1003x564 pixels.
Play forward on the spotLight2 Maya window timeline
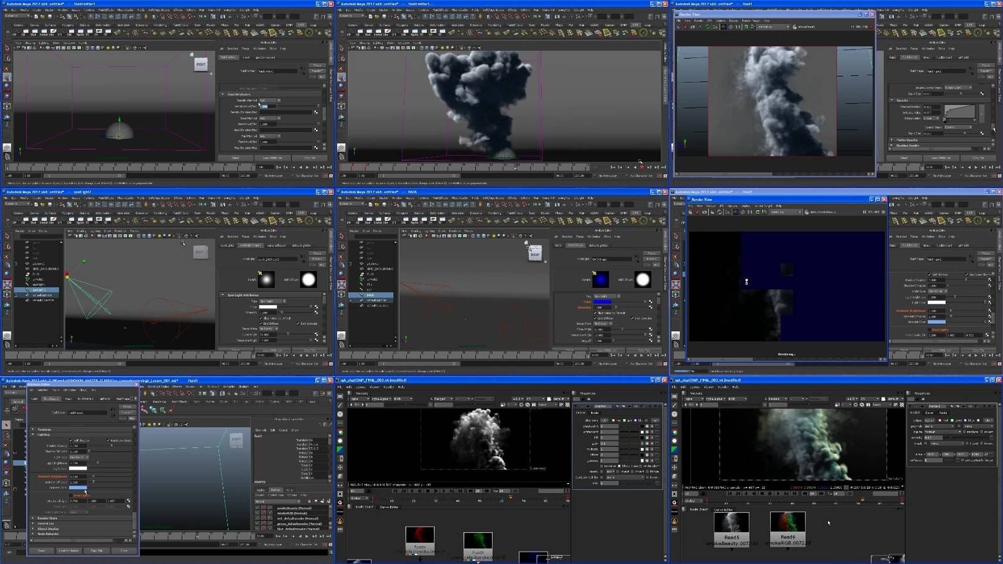[x=307, y=355]
